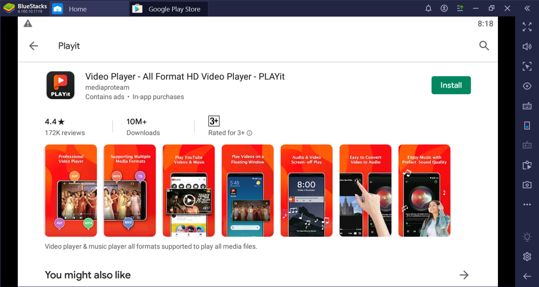The width and height of the screenshot is (539, 287).
Task: Click the cursor lock icon in sidebar
Action: coord(527,66)
